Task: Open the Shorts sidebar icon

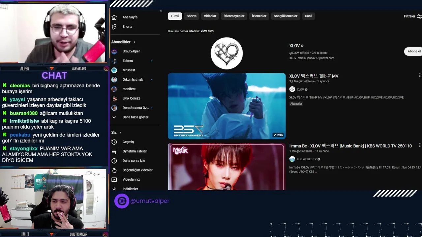Action: 114,27
